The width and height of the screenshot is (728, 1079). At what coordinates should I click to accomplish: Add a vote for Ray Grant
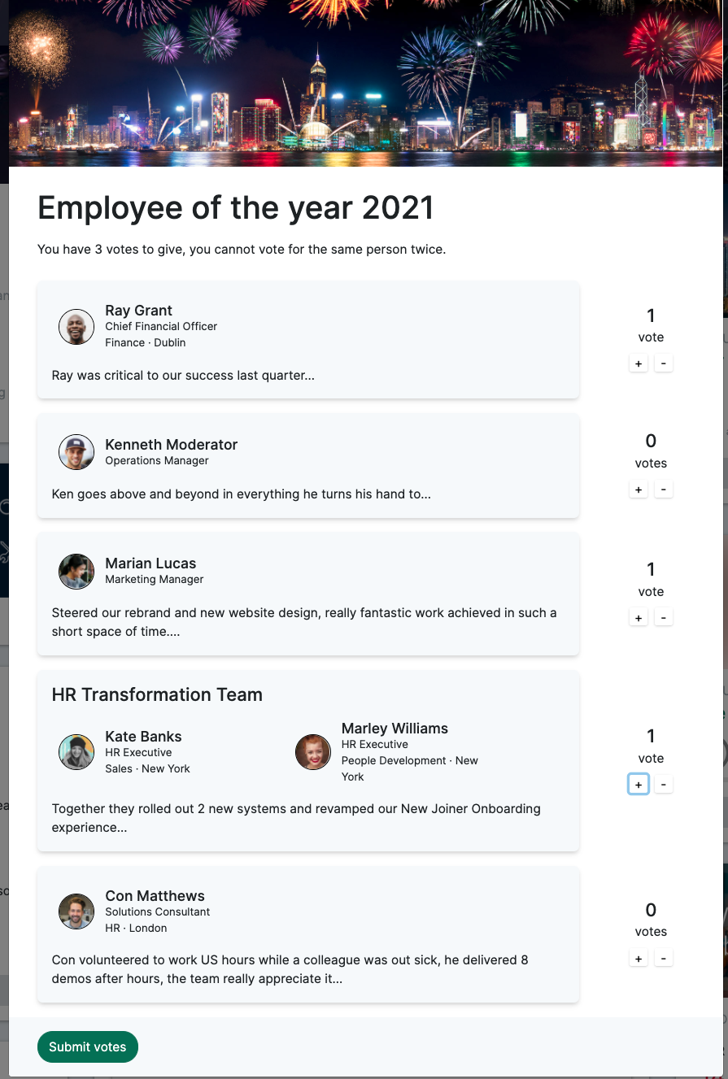(639, 363)
